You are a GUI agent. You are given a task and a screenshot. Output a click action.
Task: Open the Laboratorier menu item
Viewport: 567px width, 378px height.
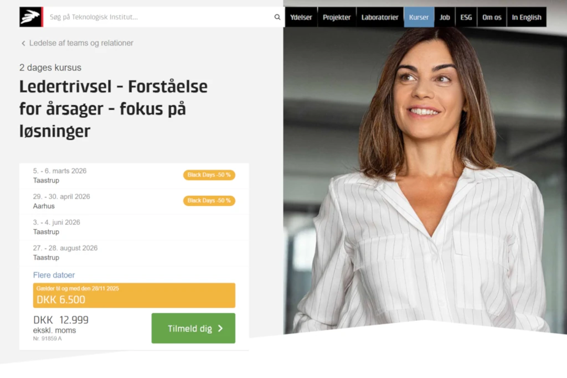click(380, 17)
